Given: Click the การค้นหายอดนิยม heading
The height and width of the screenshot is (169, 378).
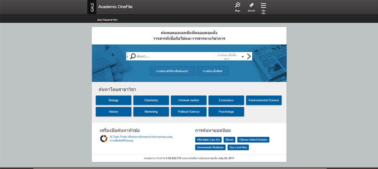Looking at the screenshot, I should (213, 130).
